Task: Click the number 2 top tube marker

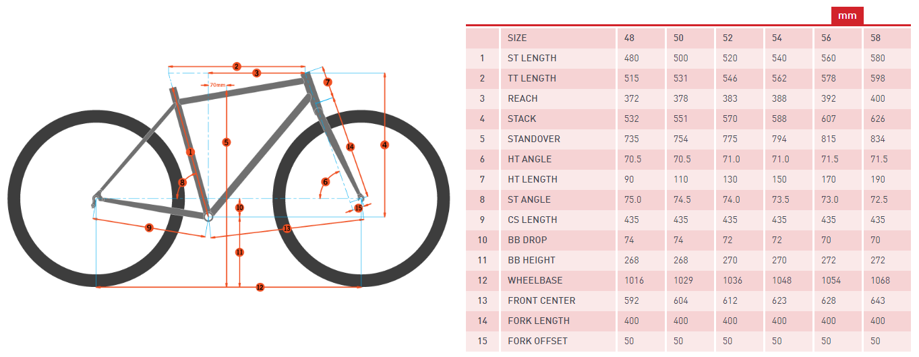Action: click(x=237, y=66)
